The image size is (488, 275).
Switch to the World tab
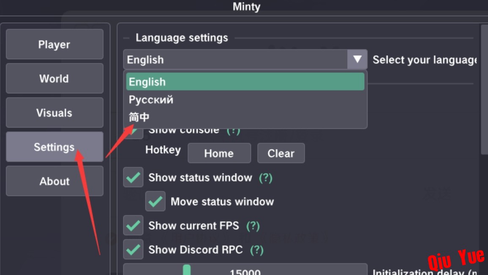tap(55, 79)
